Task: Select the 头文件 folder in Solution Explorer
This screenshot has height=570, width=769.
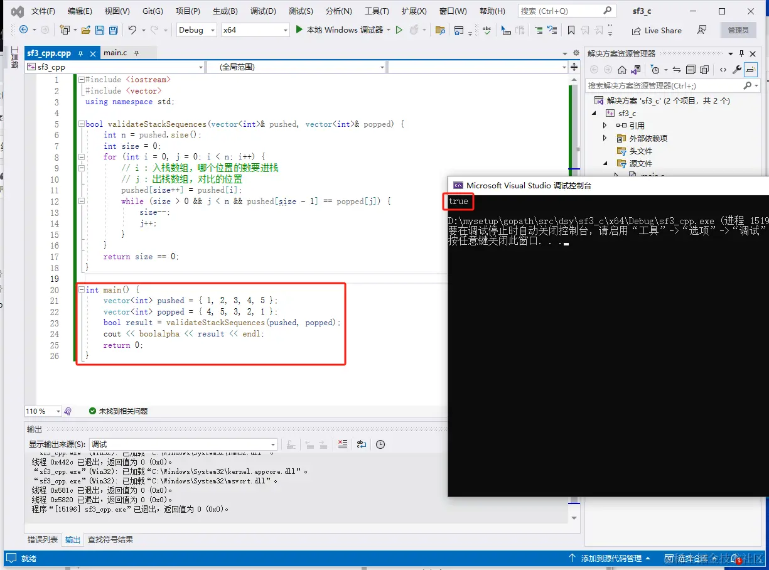Action: [634, 151]
